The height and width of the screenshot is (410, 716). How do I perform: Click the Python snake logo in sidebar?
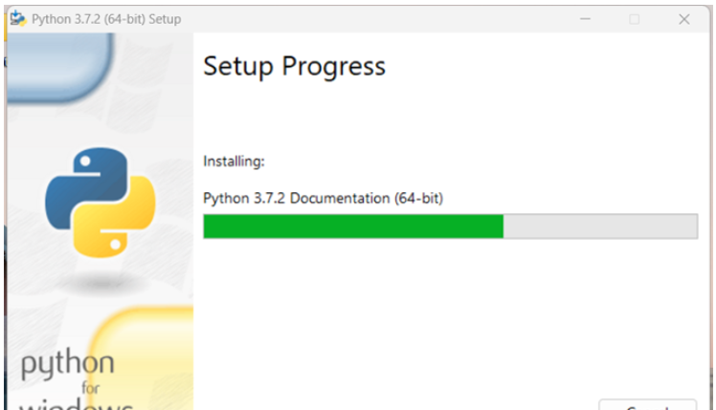point(100,201)
